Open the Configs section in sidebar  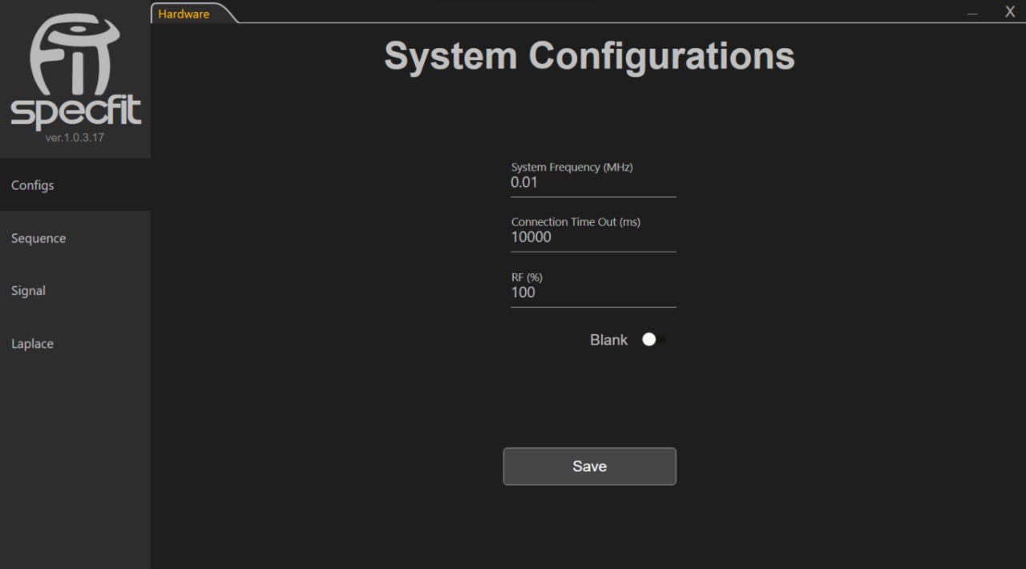(33, 185)
